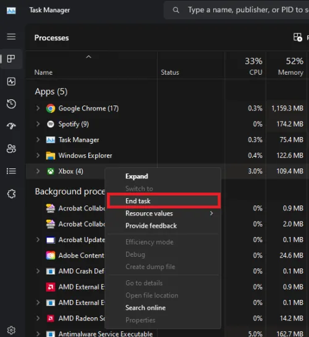Click the AMD Radeon process icon
This screenshot has width=309, height=337.
click(51, 318)
